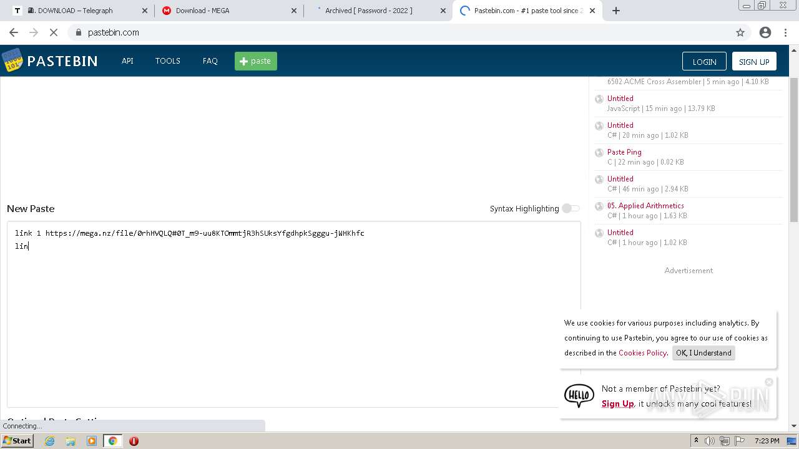Click the globe icon beside the 13.79 KB paste
Viewport: 799px width, 449px height.
[x=599, y=99]
